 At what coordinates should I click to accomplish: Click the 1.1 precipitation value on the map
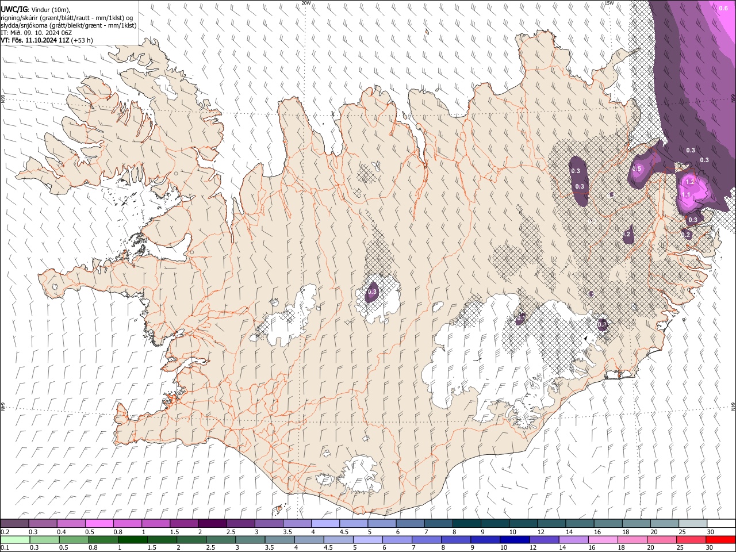(x=686, y=195)
